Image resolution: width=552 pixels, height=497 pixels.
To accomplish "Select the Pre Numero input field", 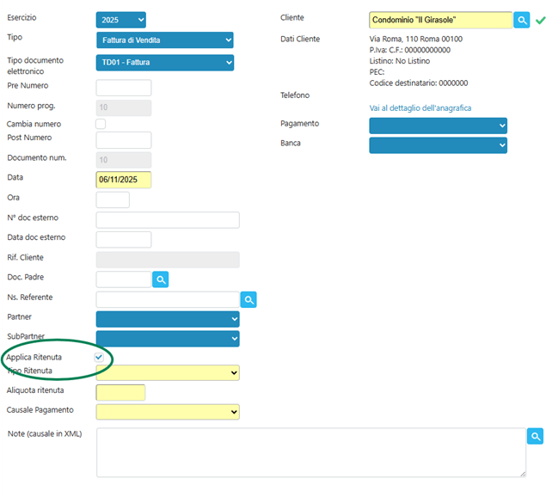I will [x=124, y=88].
